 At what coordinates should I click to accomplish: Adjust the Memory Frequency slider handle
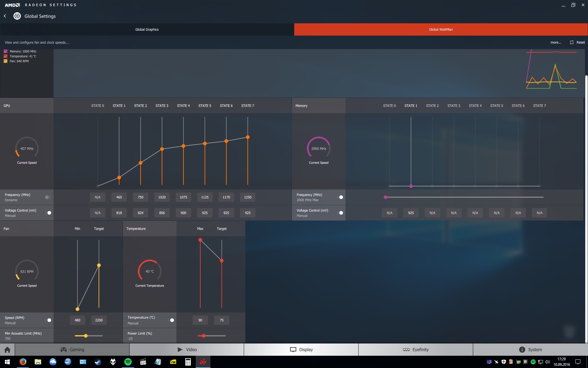click(386, 197)
